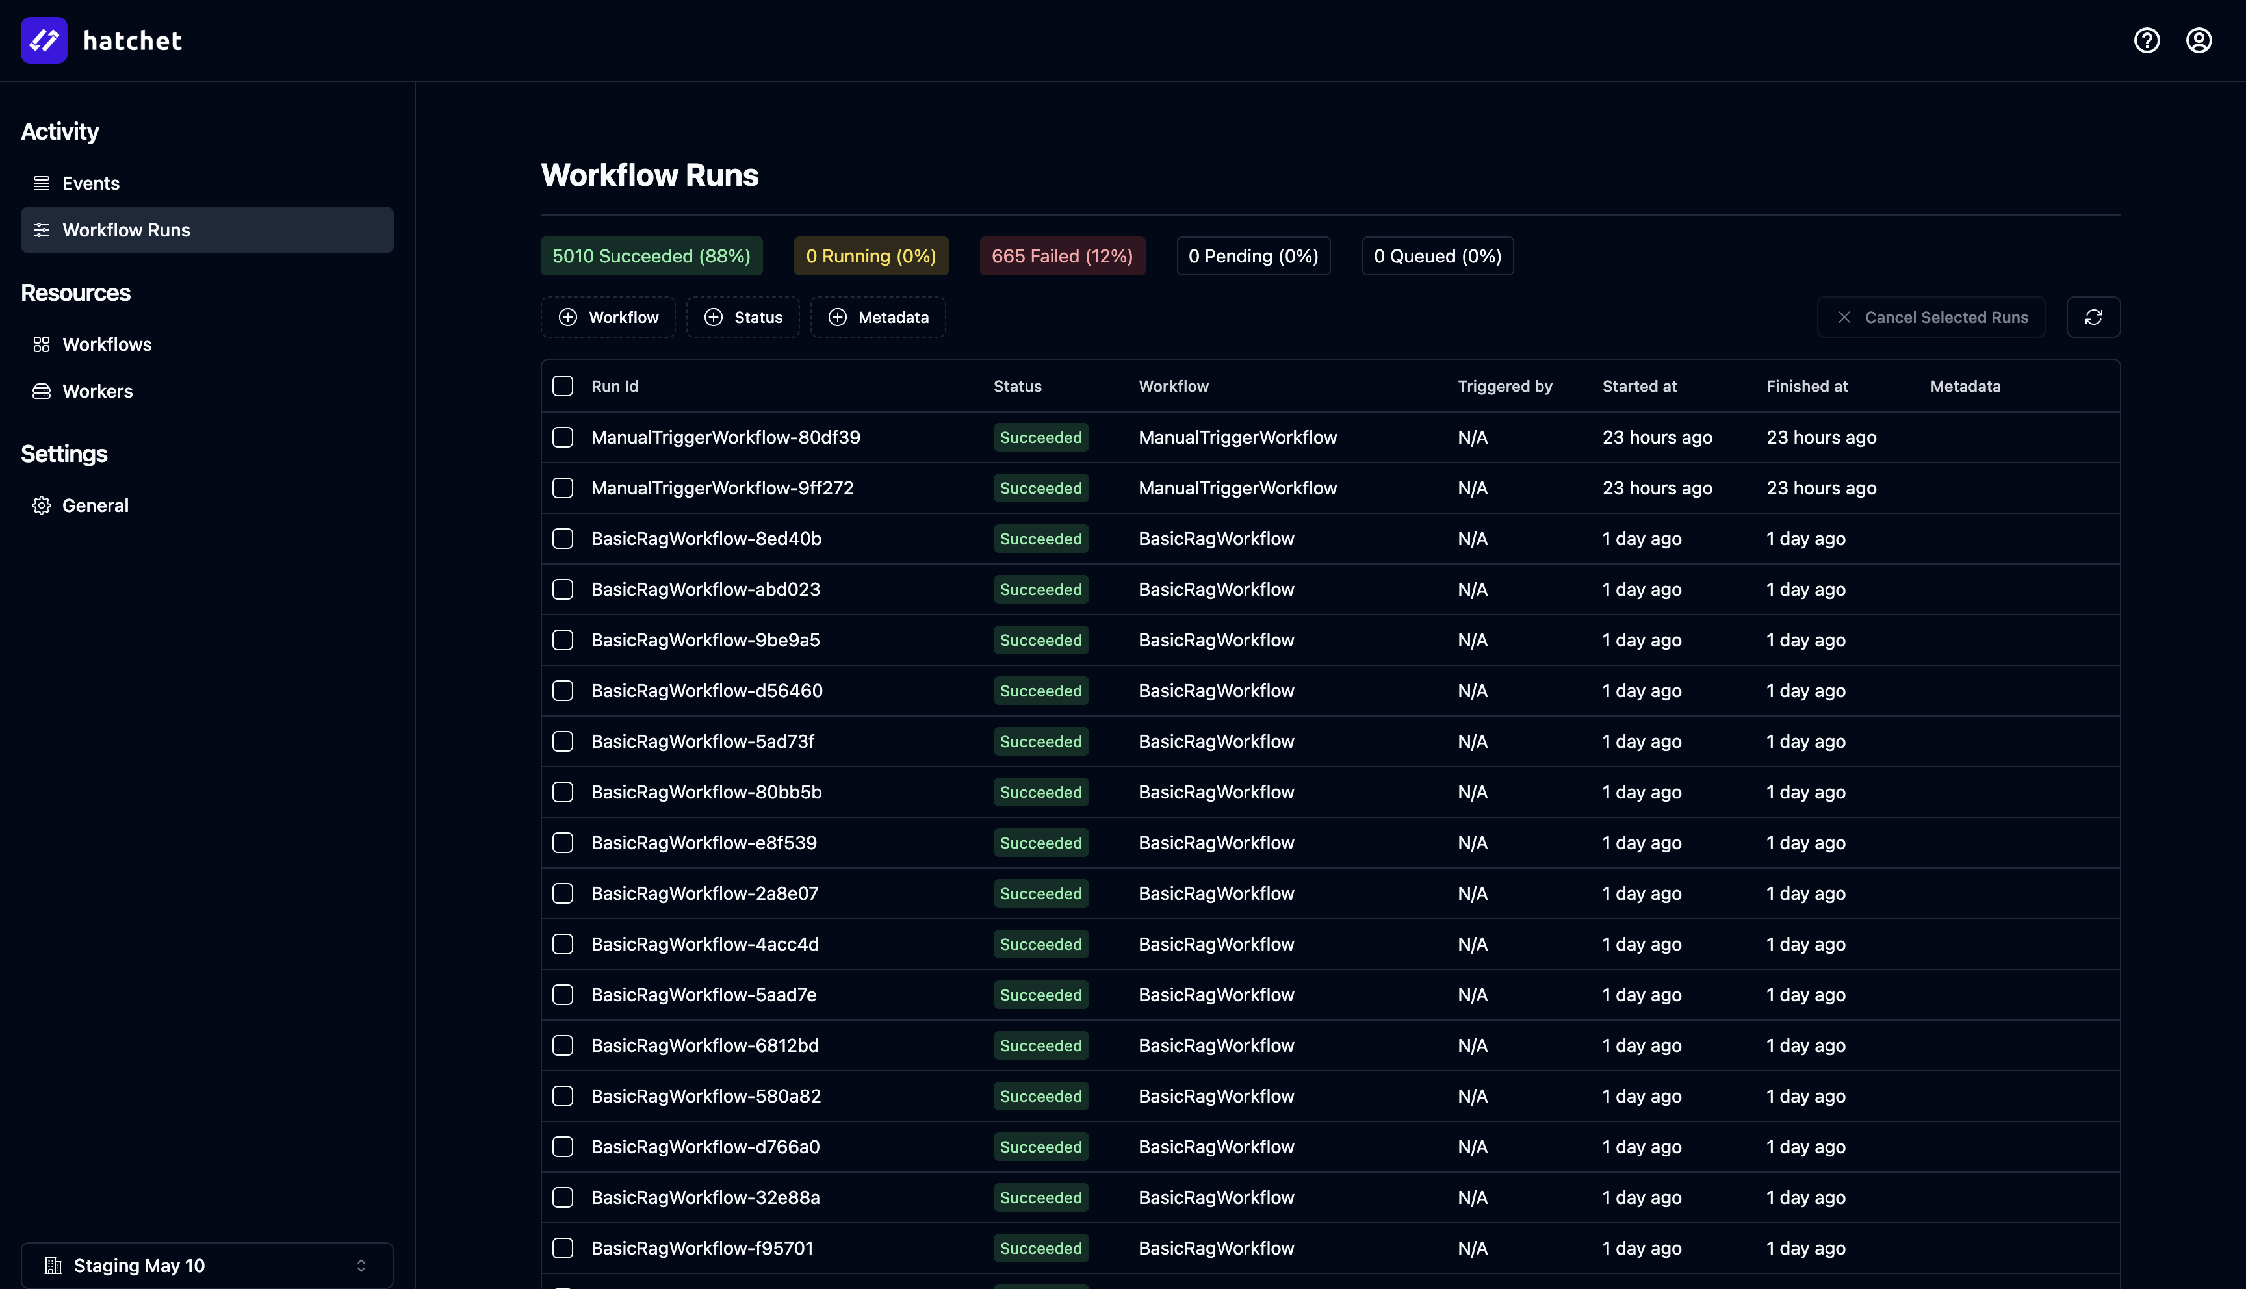Navigate to Events in the sidebar
This screenshot has height=1289, width=2246.
[x=90, y=183]
